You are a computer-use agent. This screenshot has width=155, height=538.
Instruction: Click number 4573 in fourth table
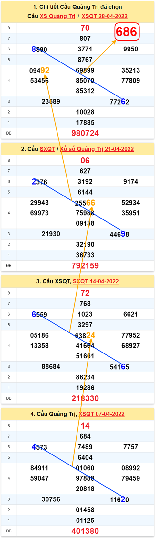pyautogui.click(x=39, y=447)
